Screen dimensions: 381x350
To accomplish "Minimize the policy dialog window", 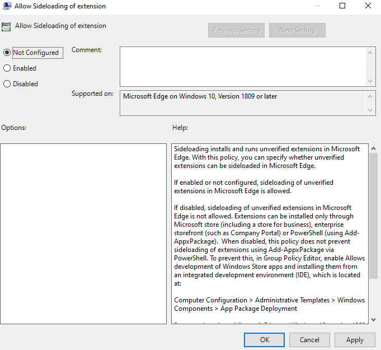I will point(317,6).
